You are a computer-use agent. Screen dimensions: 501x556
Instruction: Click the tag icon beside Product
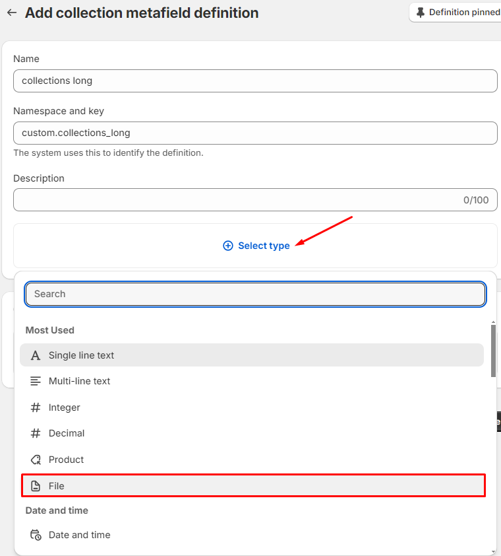click(36, 460)
